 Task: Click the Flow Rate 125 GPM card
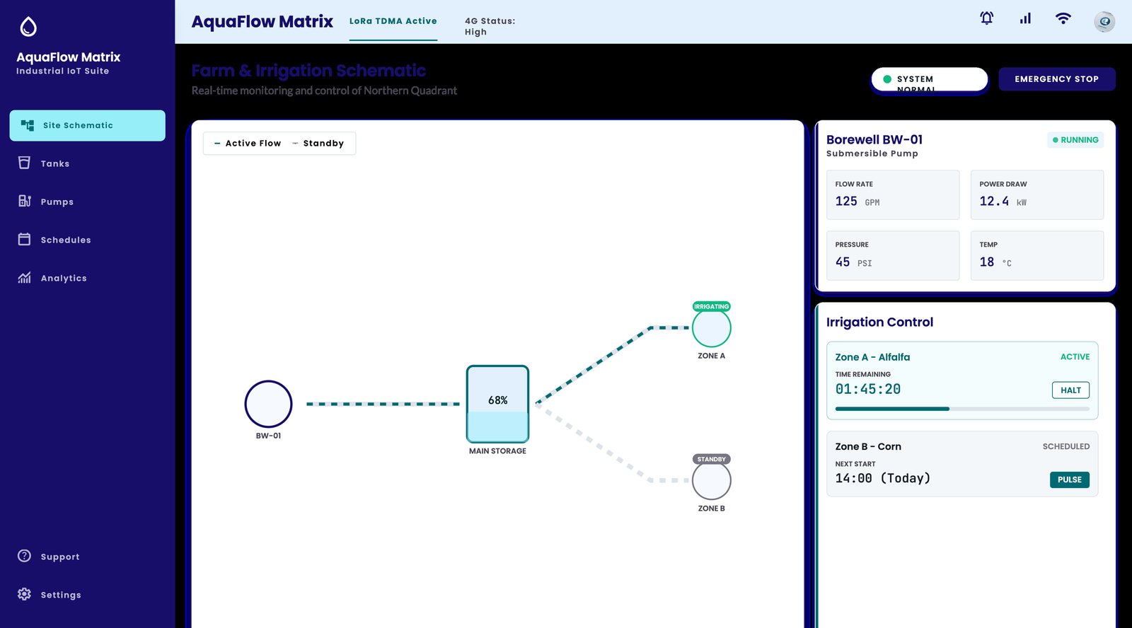[x=893, y=194]
